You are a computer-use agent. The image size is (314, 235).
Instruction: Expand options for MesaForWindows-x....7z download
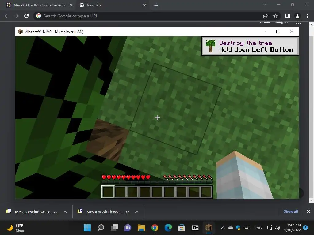click(x=65, y=212)
